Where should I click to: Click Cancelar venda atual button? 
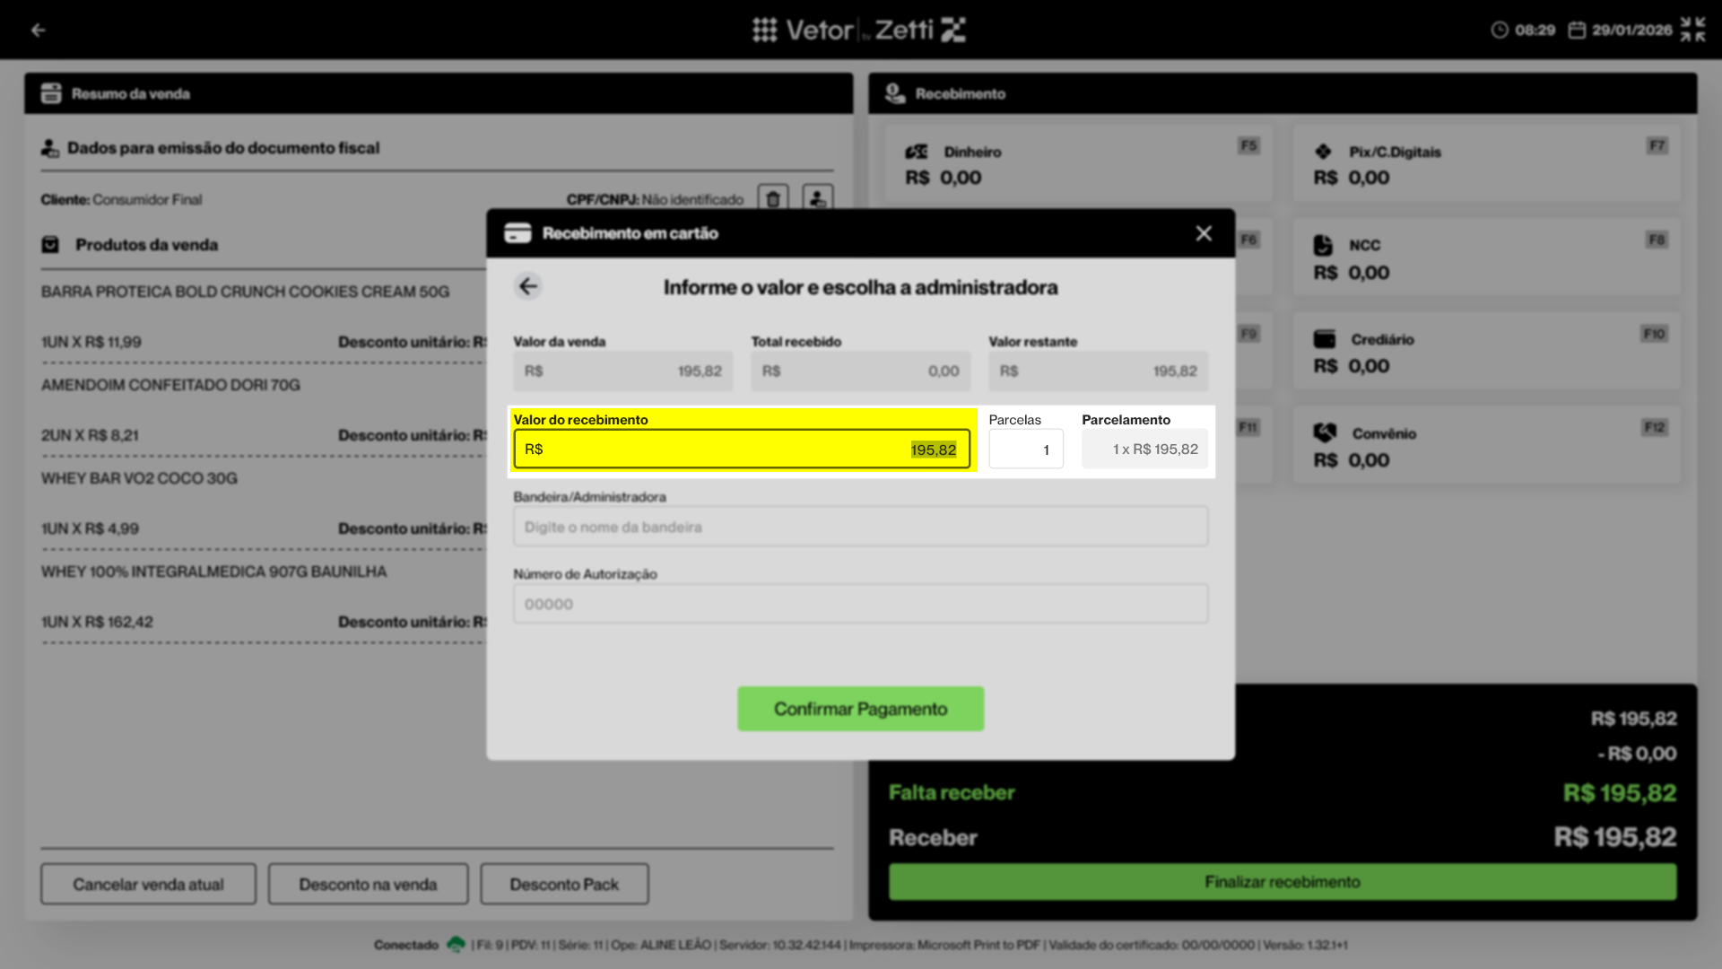pyautogui.click(x=148, y=884)
